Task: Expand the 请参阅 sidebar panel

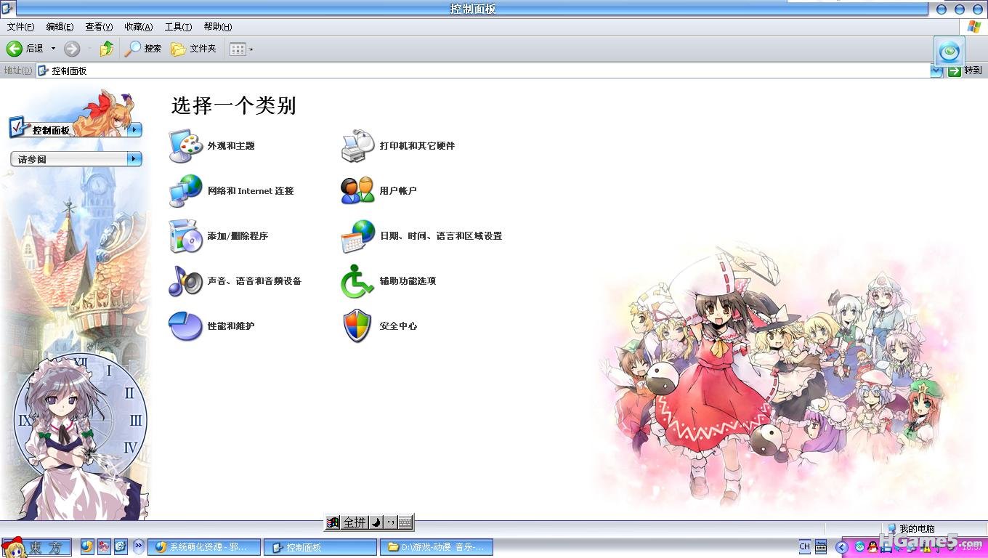Action: [134, 158]
